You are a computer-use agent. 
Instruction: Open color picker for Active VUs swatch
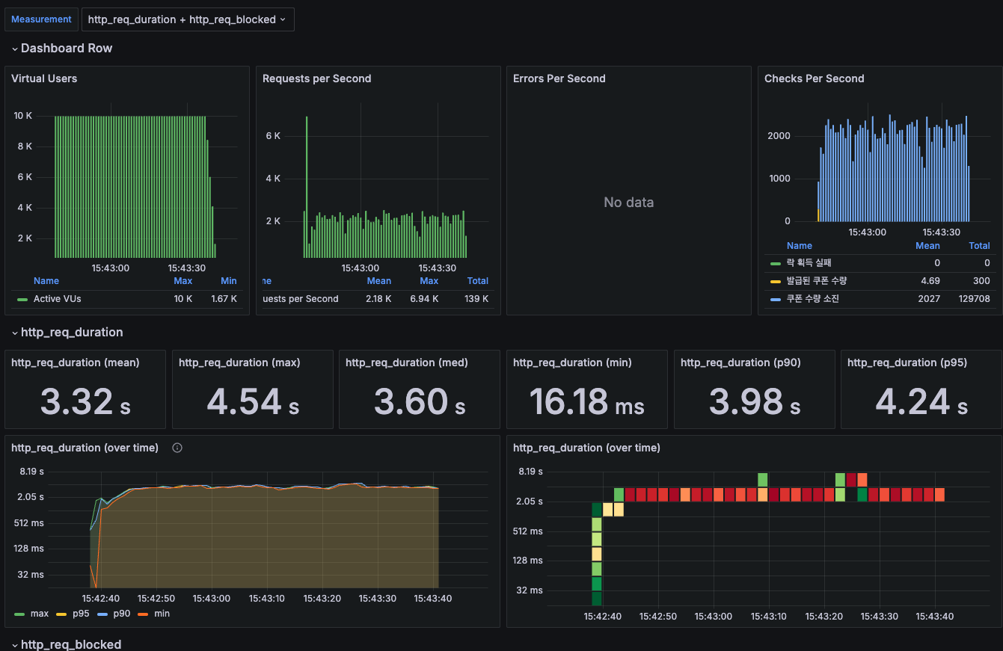(22, 299)
